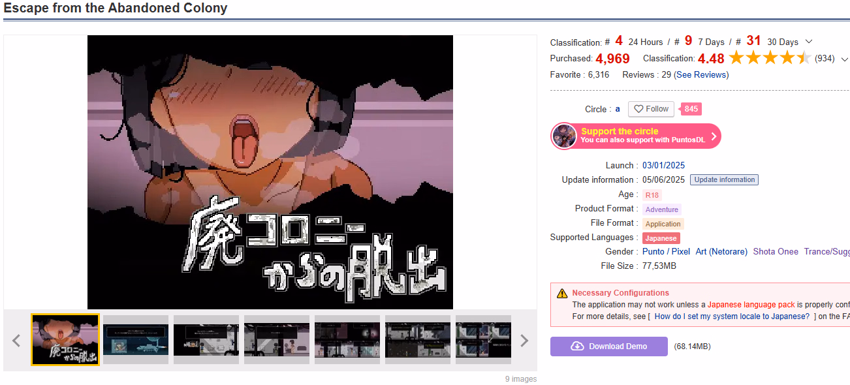The height and width of the screenshot is (385, 850).
Task: Click the demo size "(68.14MB)"
Action: [x=692, y=346]
